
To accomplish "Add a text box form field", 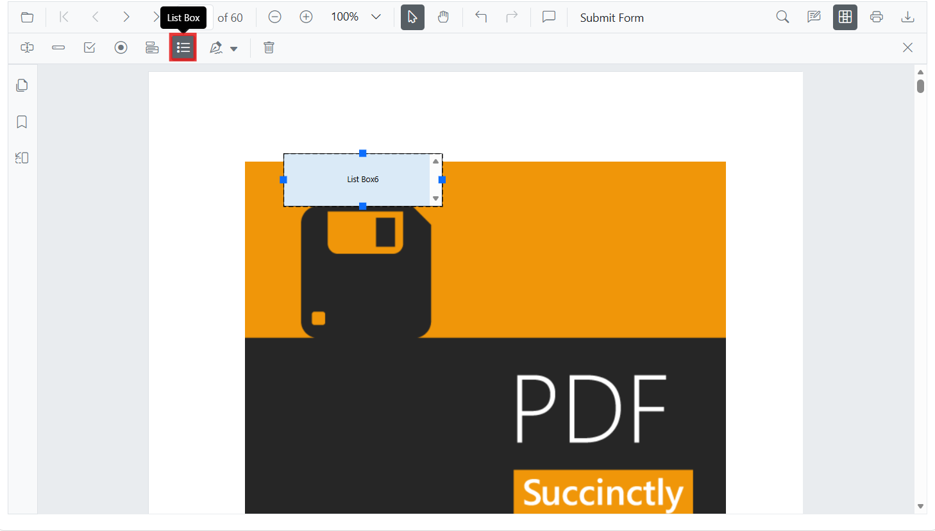I will pyautogui.click(x=27, y=48).
